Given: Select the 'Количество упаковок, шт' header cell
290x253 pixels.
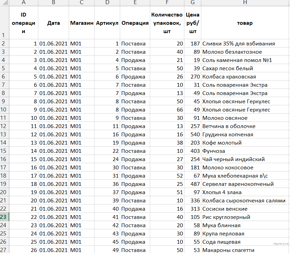Looking at the screenshot, I should click(167, 23).
